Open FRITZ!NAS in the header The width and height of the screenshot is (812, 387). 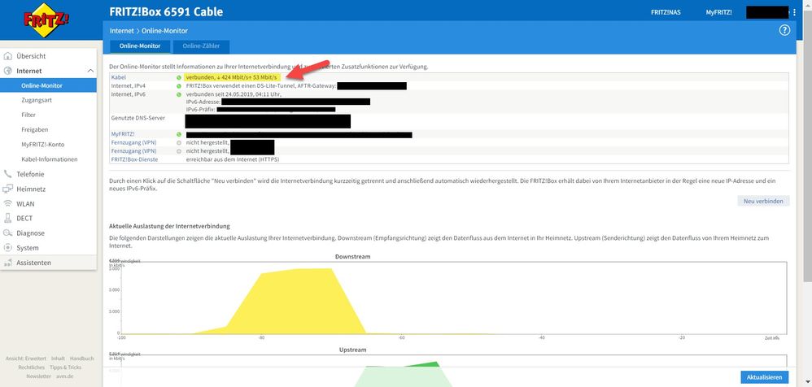pyautogui.click(x=666, y=12)
